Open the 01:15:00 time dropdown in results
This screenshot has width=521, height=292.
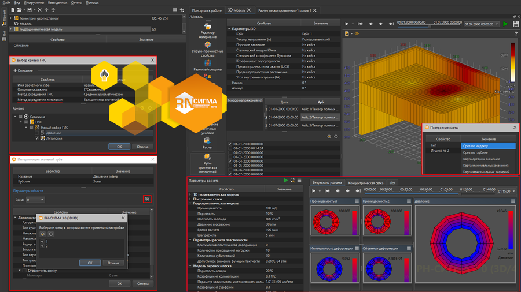click(507, 191)
